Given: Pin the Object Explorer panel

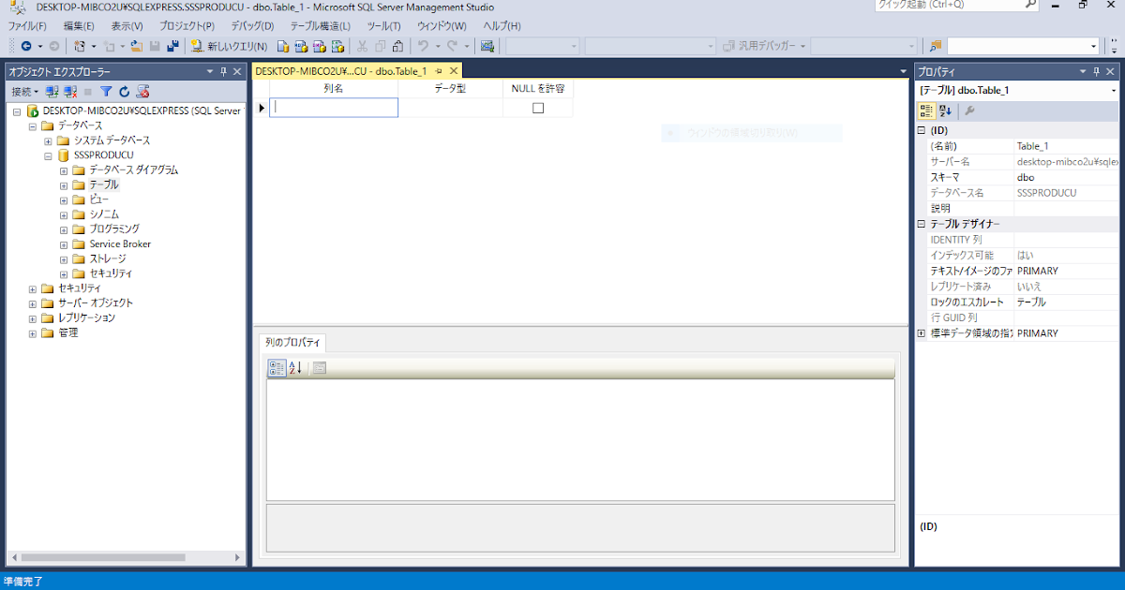Looking at the screenshot, I should click(223, 71).
